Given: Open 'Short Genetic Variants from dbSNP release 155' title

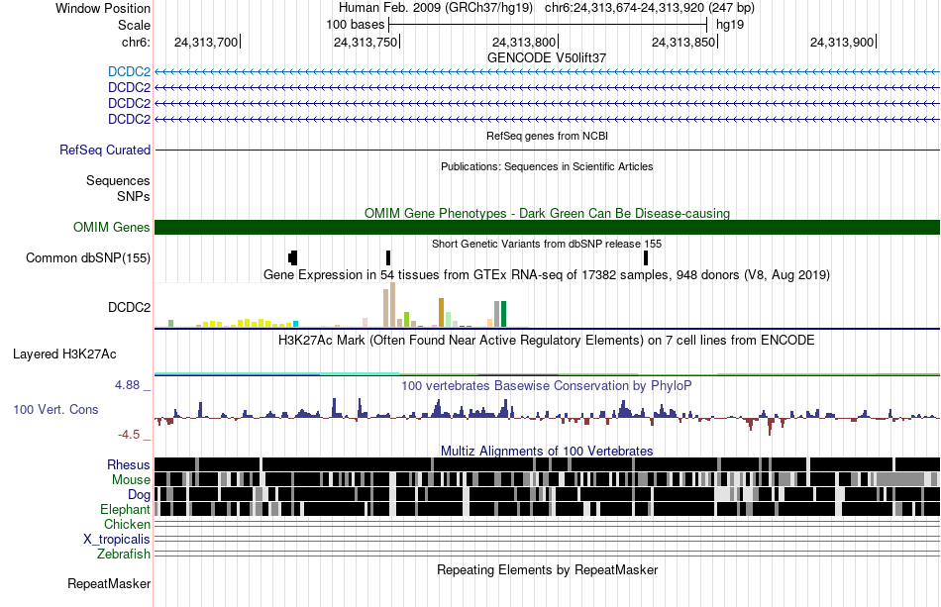Looking at the screenshot, I should tap(547, 244).
